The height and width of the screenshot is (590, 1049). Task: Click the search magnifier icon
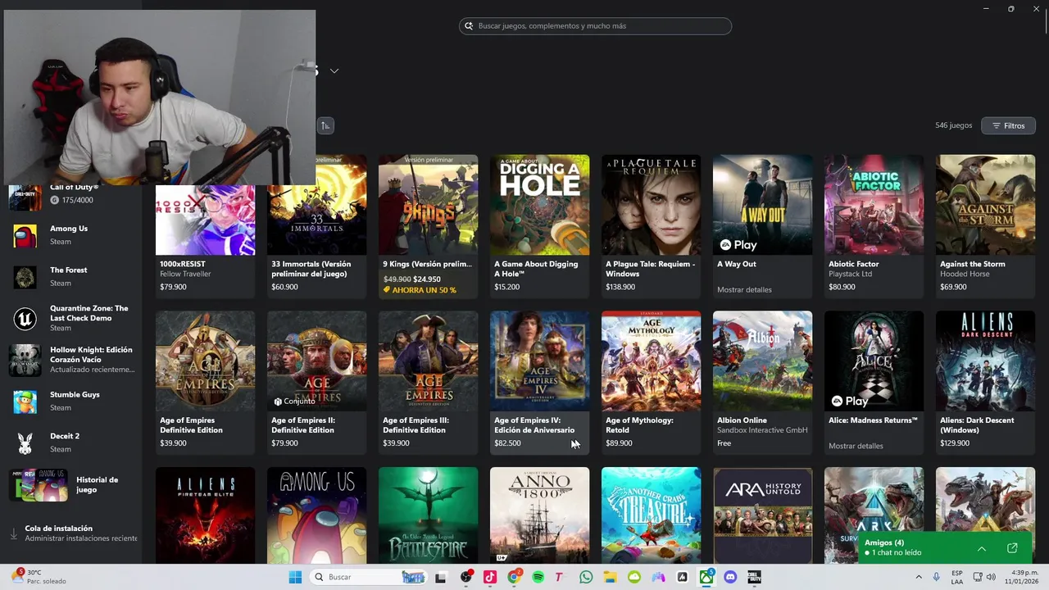(x=469, y=26)
